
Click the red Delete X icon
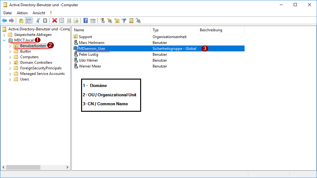tap(55, 21)
